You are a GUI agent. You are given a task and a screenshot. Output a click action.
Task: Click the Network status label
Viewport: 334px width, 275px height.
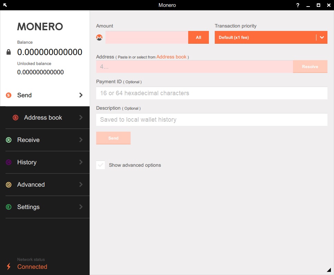point(31,260)
